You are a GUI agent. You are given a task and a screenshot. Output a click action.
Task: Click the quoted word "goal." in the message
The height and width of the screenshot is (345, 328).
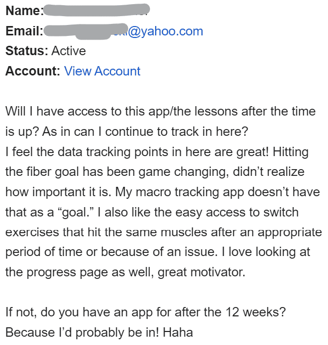pos(64,212)
